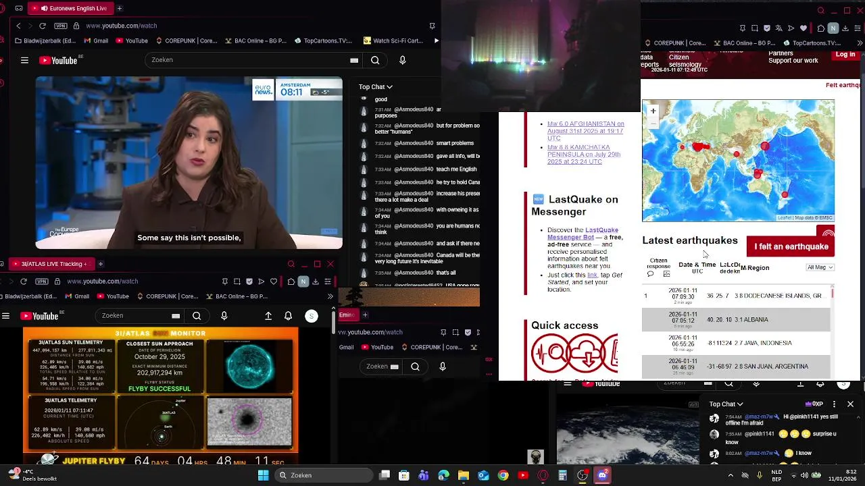This screenshot has height=486, width=865.
Task: Click search icon in 3I/ATLAS window title bar
Action: point(291,264)
